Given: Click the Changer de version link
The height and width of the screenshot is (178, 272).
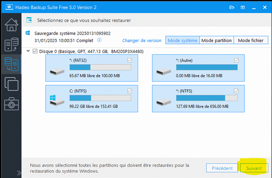Looking at the screenshot, I should [142, 41].
